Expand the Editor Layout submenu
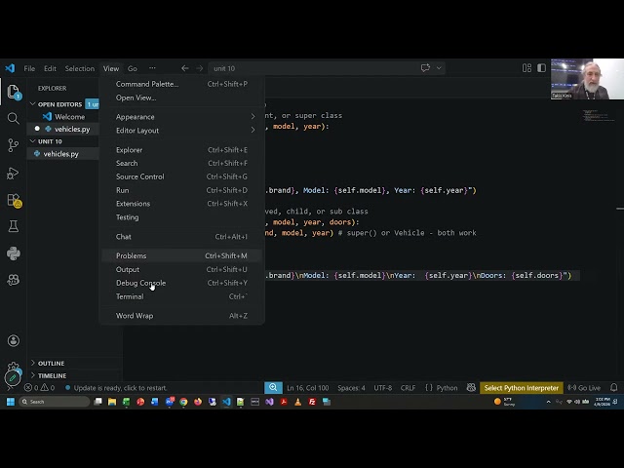Viewport: 624px width, 468px height. 181,130
